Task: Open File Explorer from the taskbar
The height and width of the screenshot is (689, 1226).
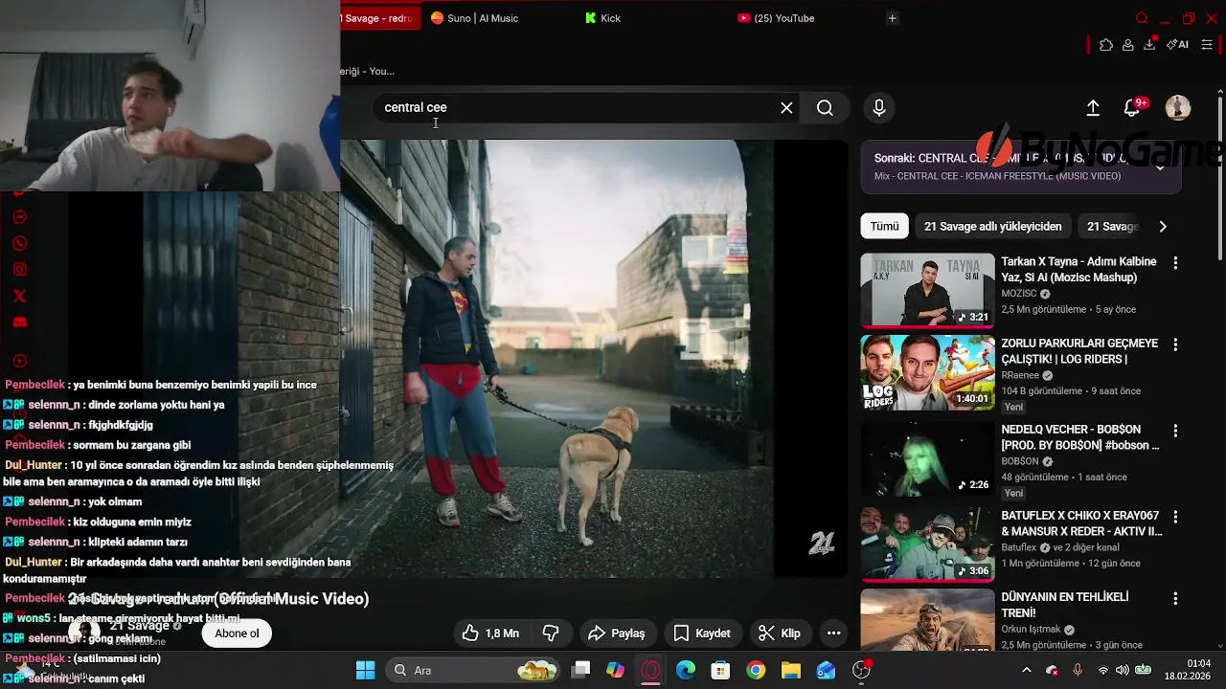Action: point(791,670)
